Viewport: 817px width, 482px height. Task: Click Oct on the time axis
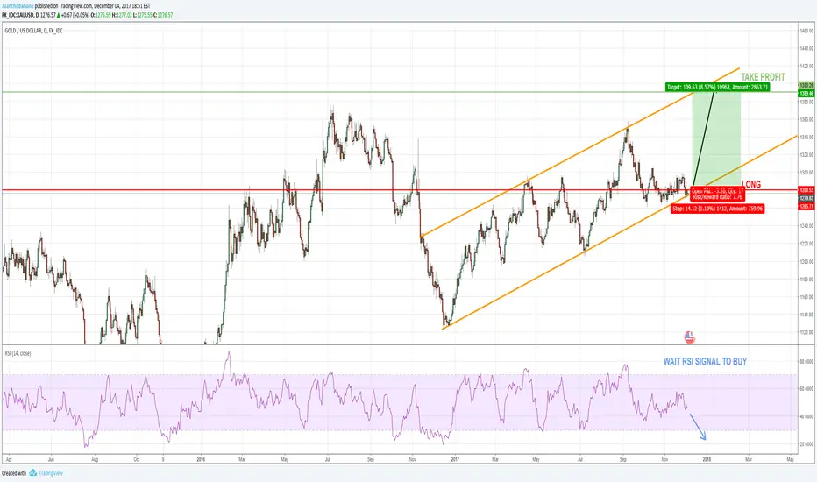[137, 459]
